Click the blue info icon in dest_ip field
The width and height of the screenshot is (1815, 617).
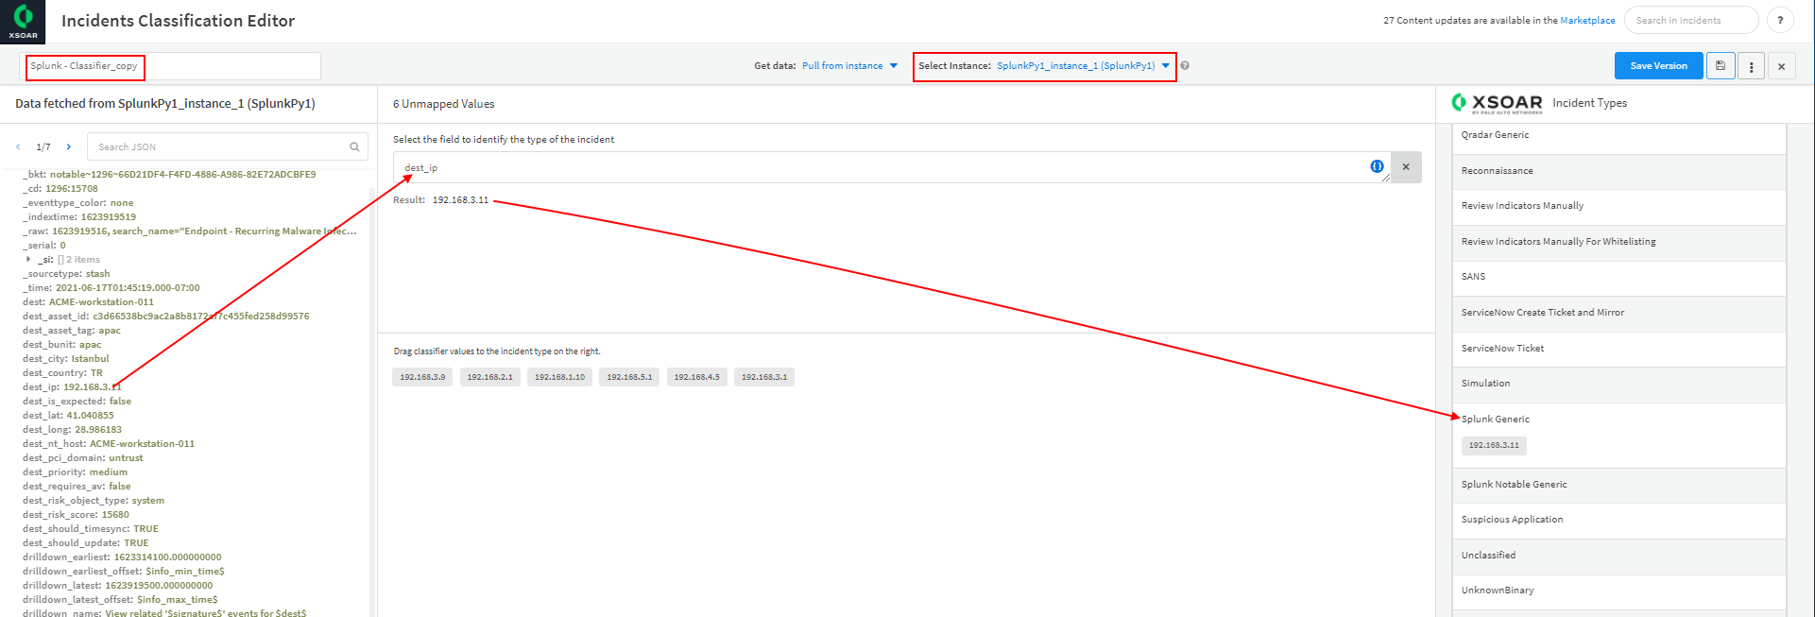[1377, 166]
